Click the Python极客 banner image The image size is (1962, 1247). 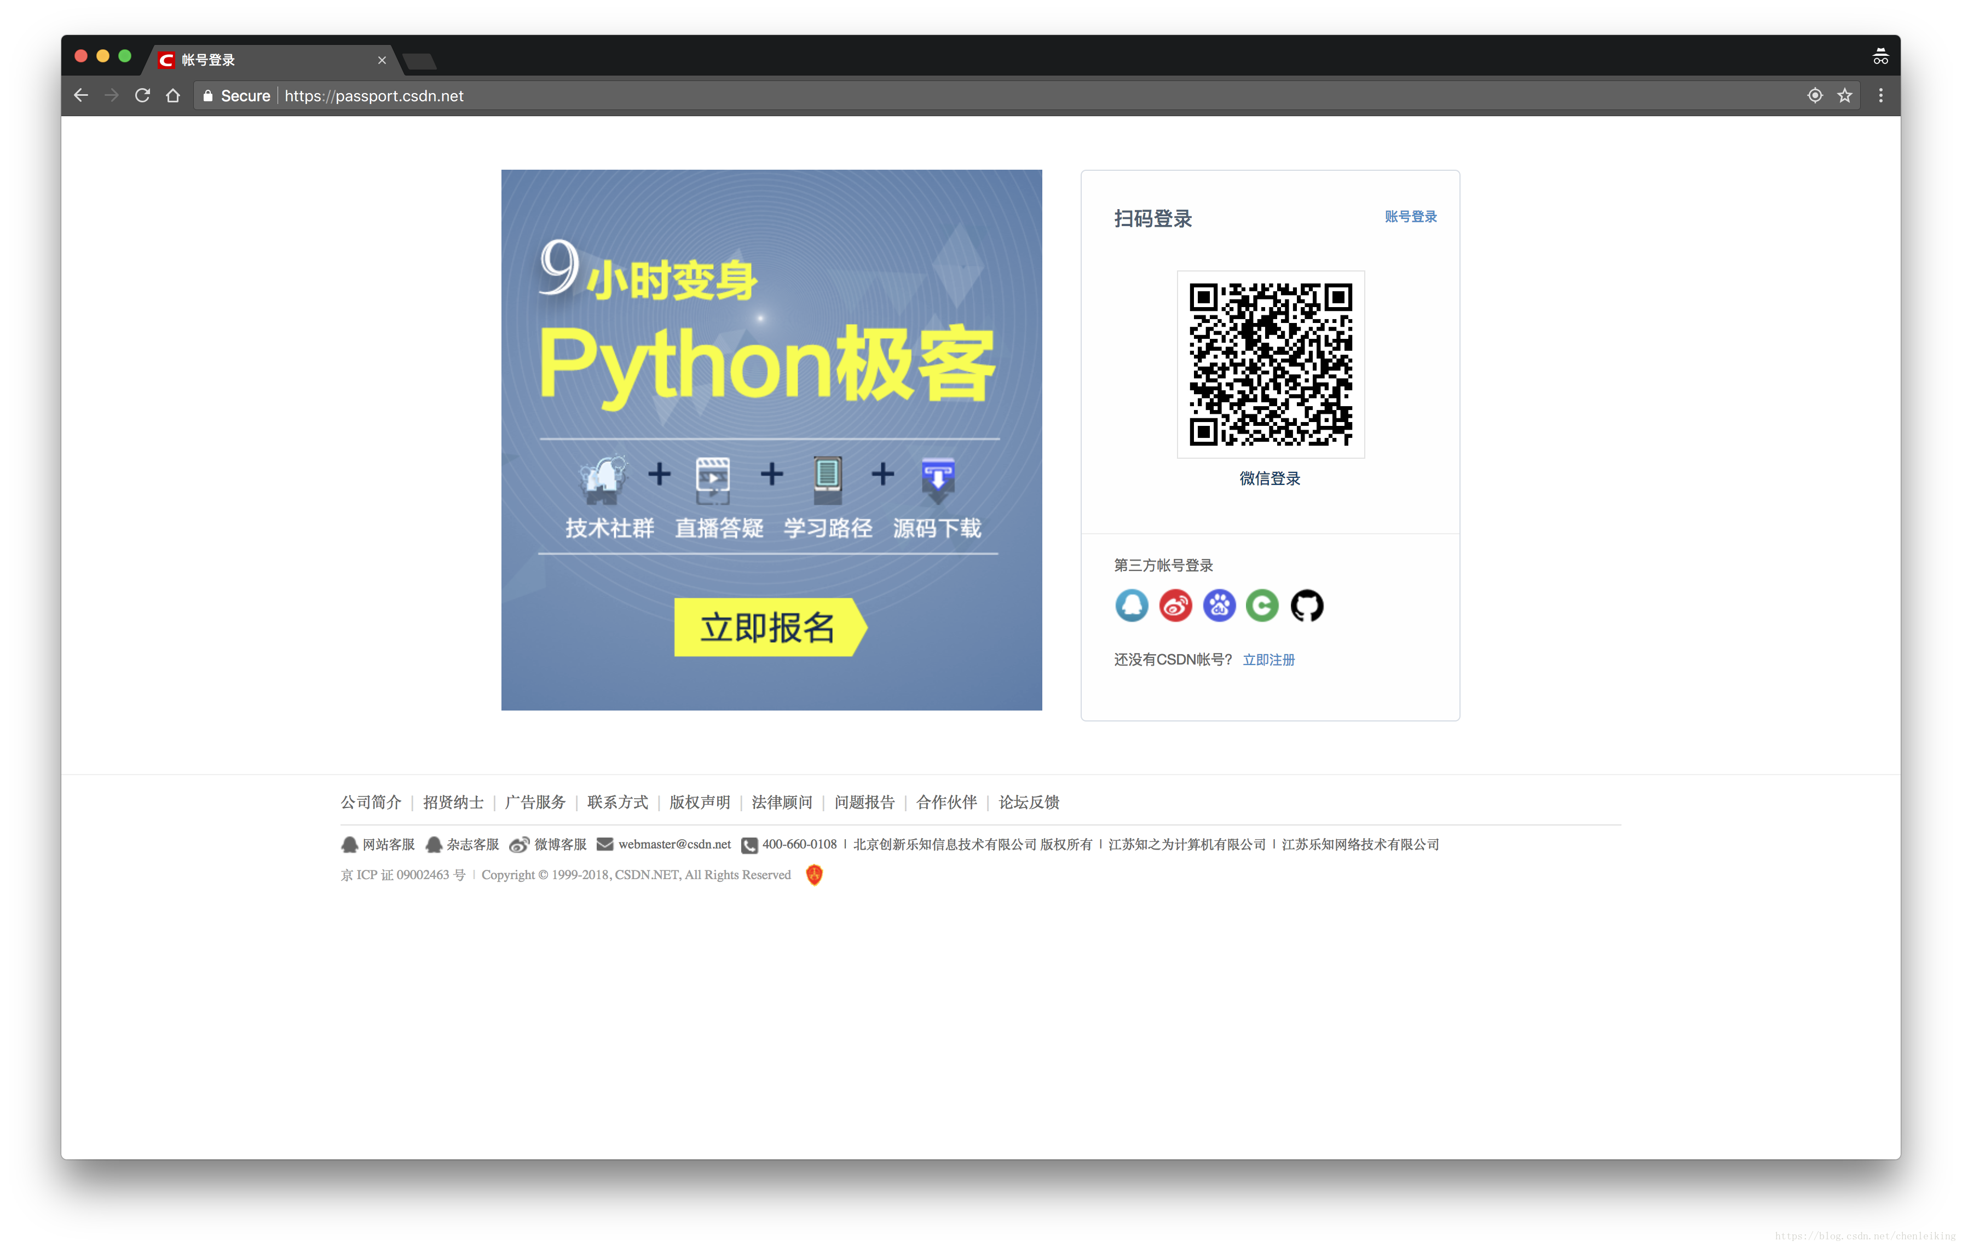(x=771, y=440)
